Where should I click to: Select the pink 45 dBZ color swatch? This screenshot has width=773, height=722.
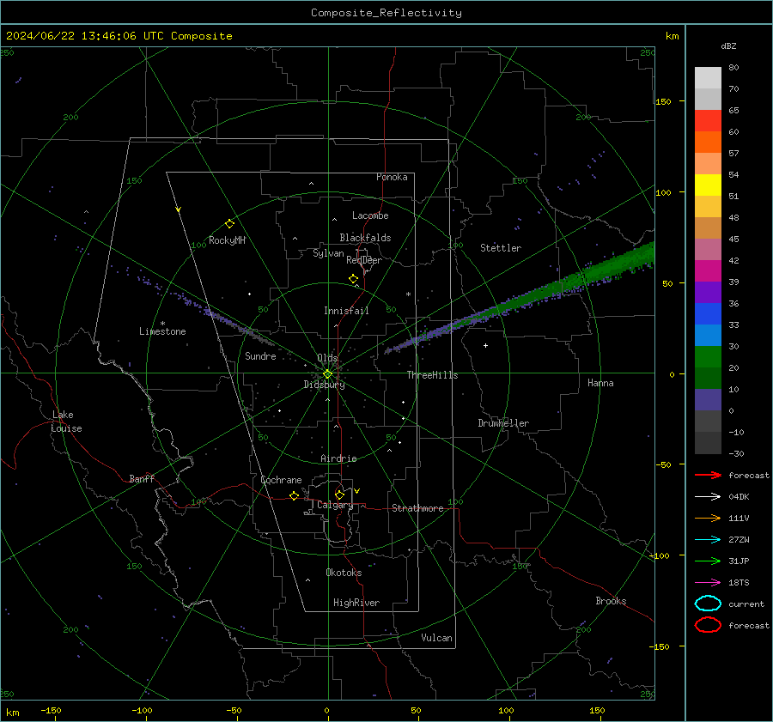point(708,249)
